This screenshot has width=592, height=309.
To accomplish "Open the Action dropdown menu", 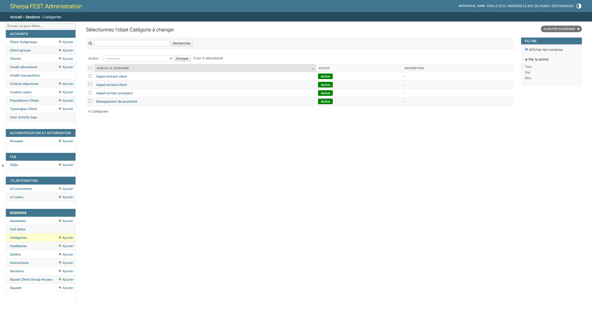I will point(138,58).
